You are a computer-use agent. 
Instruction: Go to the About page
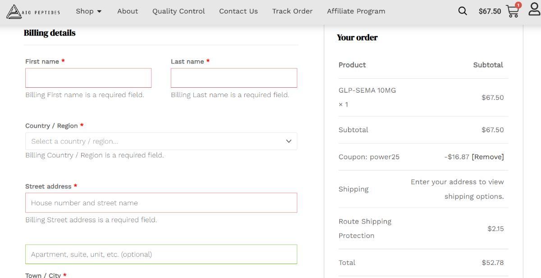128,11
